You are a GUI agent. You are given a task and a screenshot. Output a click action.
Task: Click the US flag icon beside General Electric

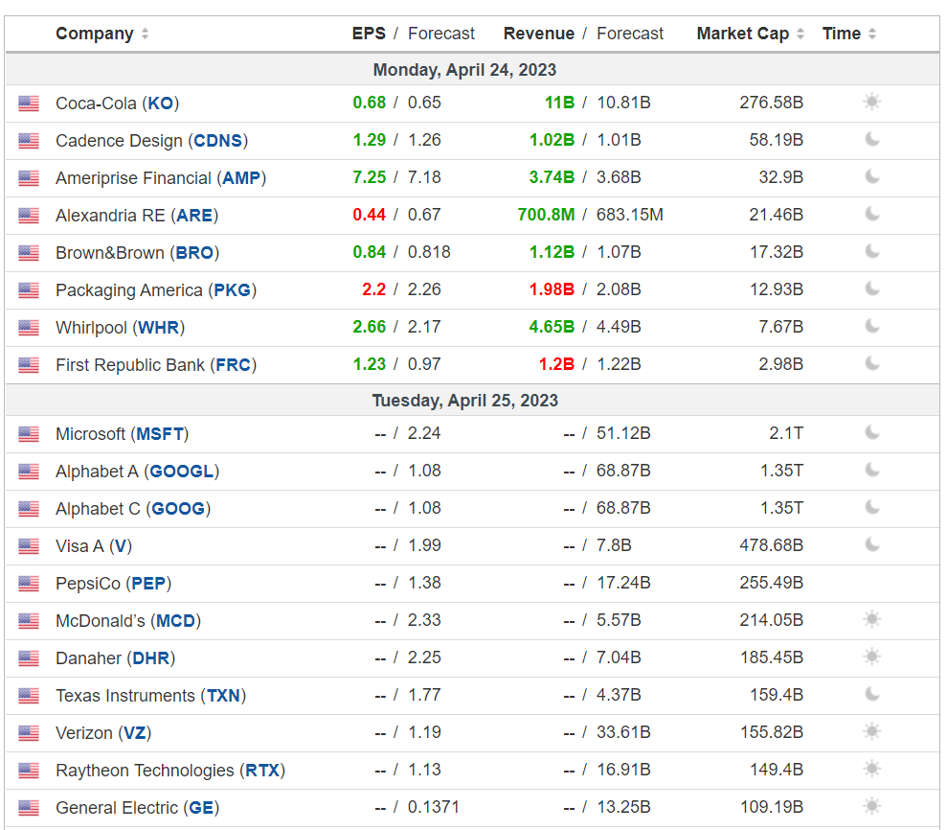pos(29,808)
